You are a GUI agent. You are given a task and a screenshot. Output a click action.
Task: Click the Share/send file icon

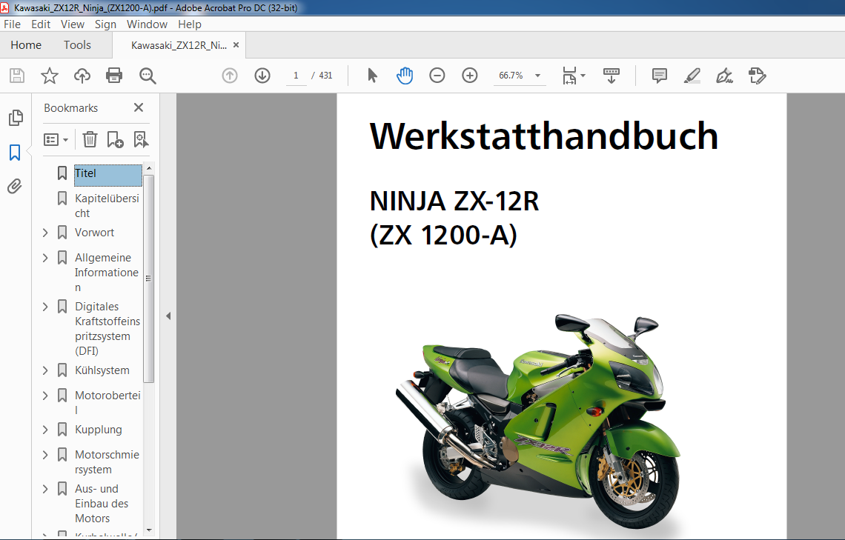point(757,76)
